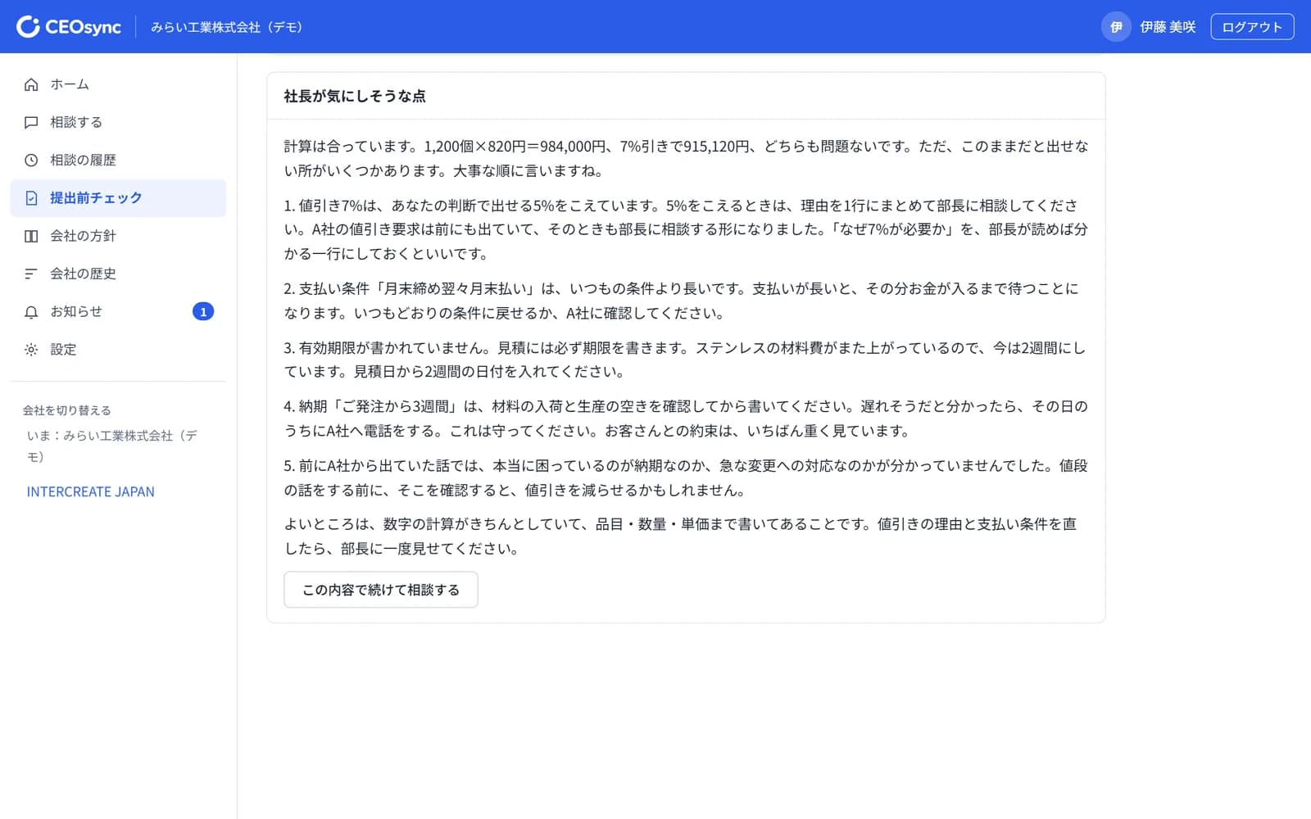Click the gear icon beside 設定
This screenshot has width=1311, height=819.
tap(31, 350)
